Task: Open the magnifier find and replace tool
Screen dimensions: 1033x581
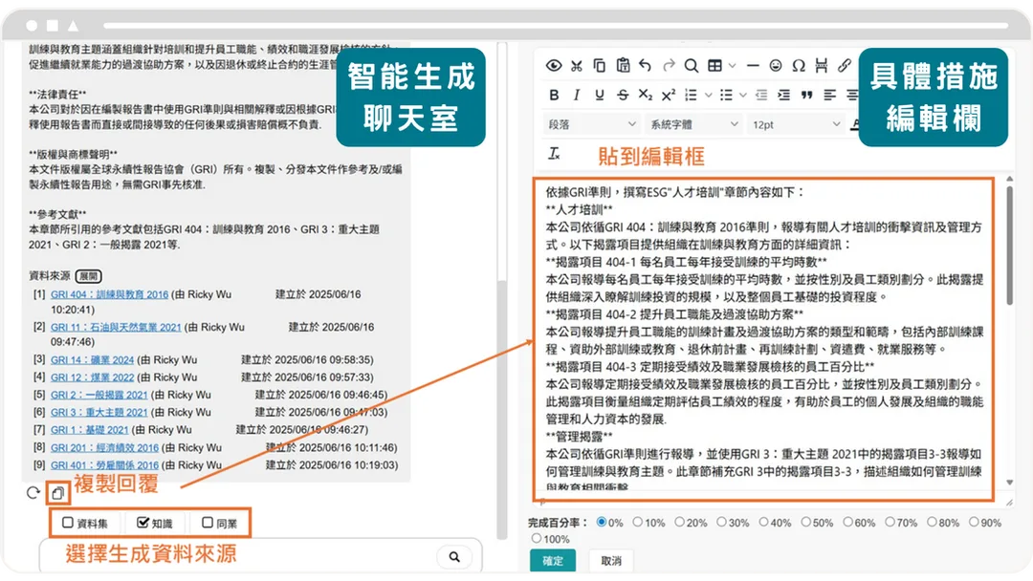Action: 692,65
